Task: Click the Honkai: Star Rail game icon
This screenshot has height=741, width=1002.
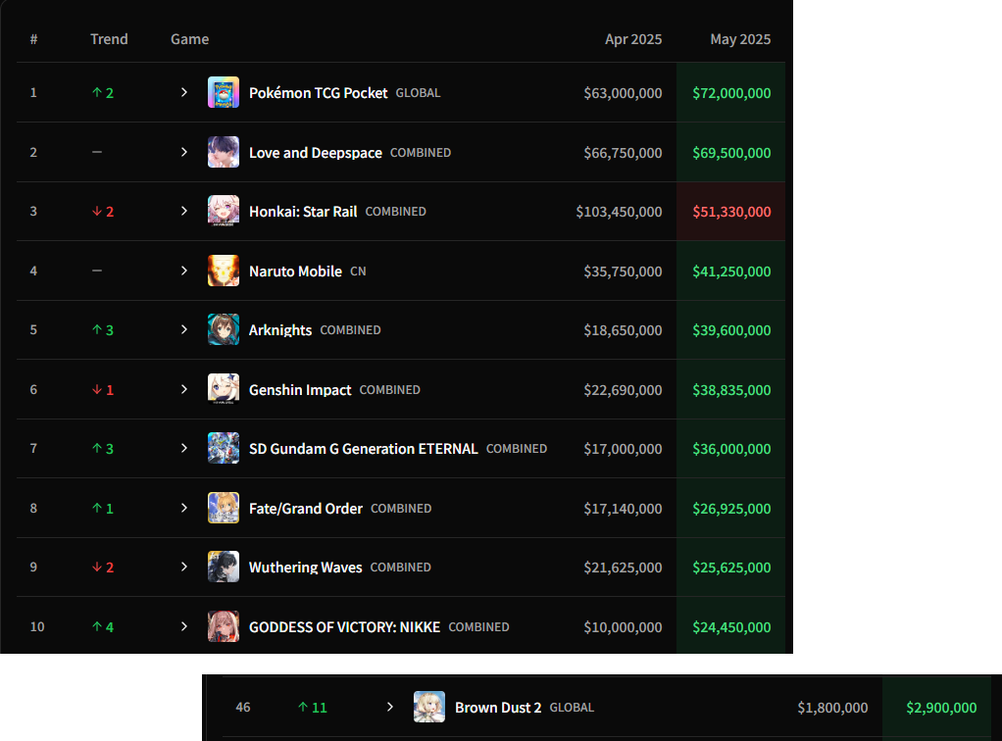Action: 223,211
